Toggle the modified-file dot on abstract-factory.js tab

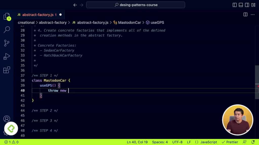[60, 15]
